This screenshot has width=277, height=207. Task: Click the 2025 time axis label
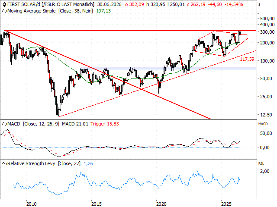pyautogui.click(x=226, y=204)
